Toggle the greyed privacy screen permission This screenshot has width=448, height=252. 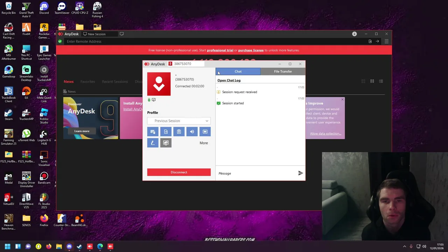tap(166, 143)
